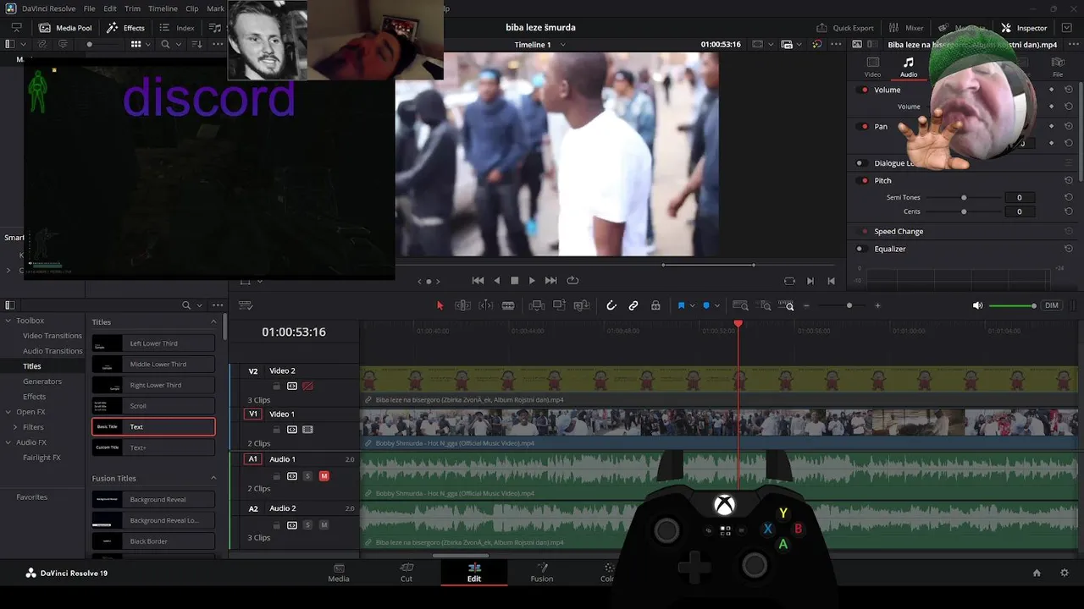
Task: Toggle Pitch section enable dot
Action: click(x=864, y=180)
